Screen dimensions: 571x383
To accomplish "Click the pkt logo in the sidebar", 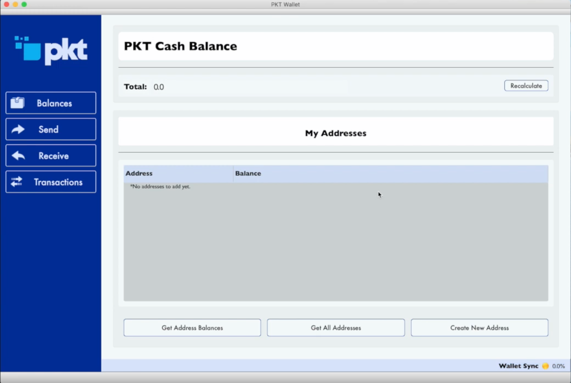I will pyautogui.click(x=51, y=51).
